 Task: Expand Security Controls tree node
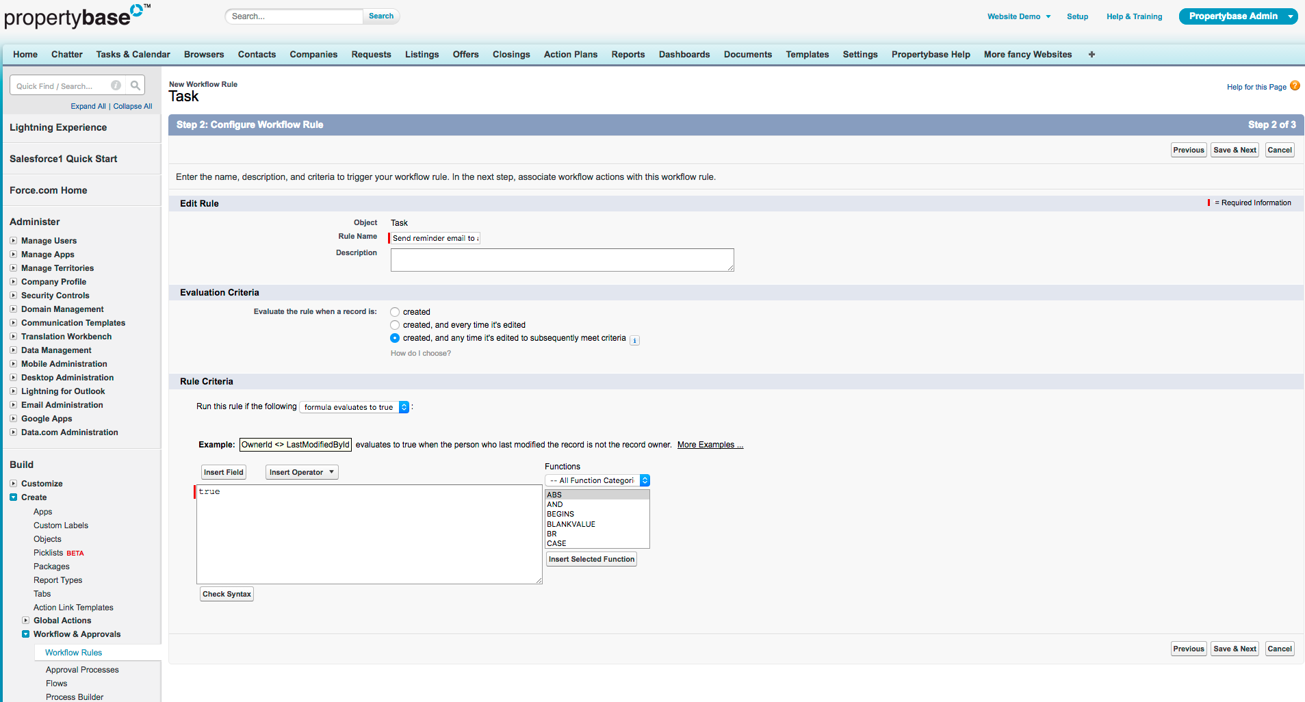(x=13, y=296)
